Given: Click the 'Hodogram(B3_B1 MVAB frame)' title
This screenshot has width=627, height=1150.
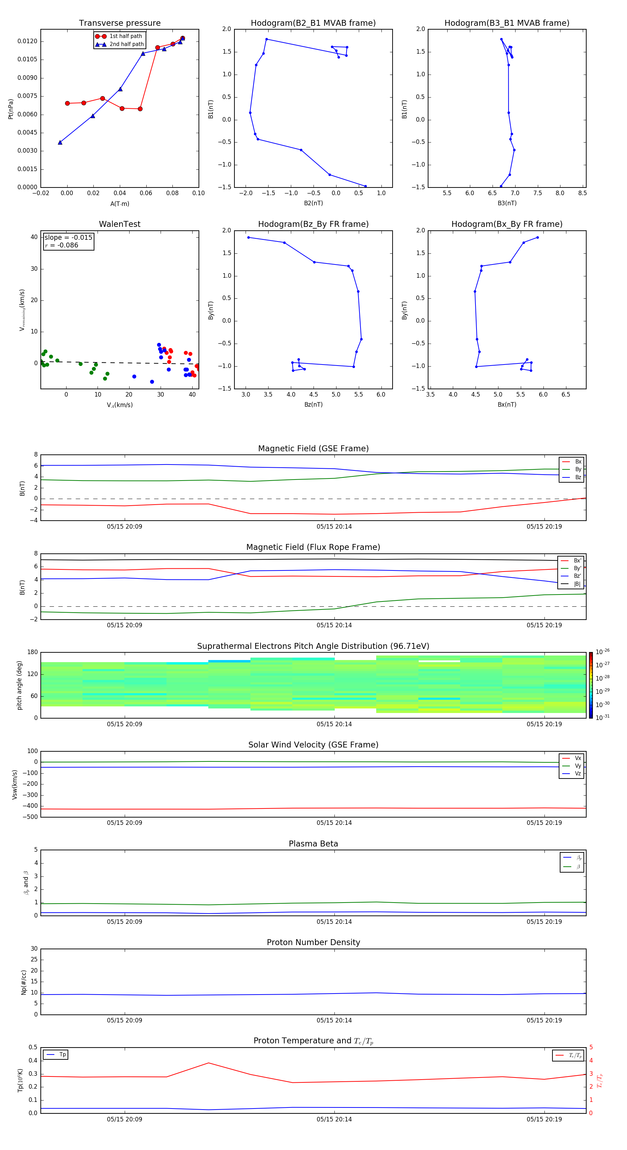Looking at the screenshot, I should [507, 23].
